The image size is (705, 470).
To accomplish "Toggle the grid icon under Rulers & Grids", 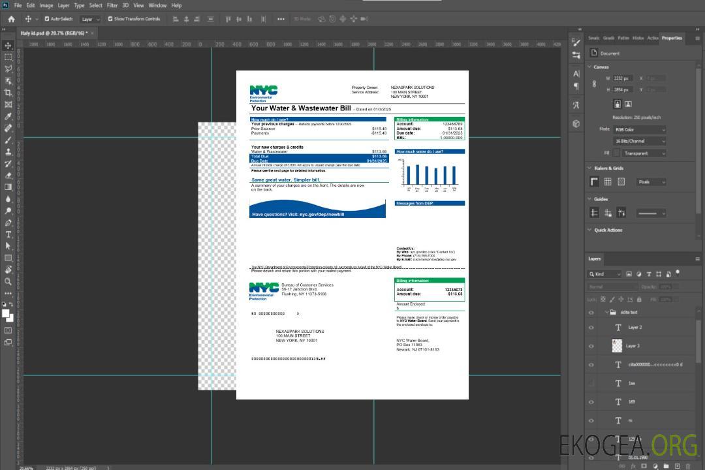I will (608, 181).
